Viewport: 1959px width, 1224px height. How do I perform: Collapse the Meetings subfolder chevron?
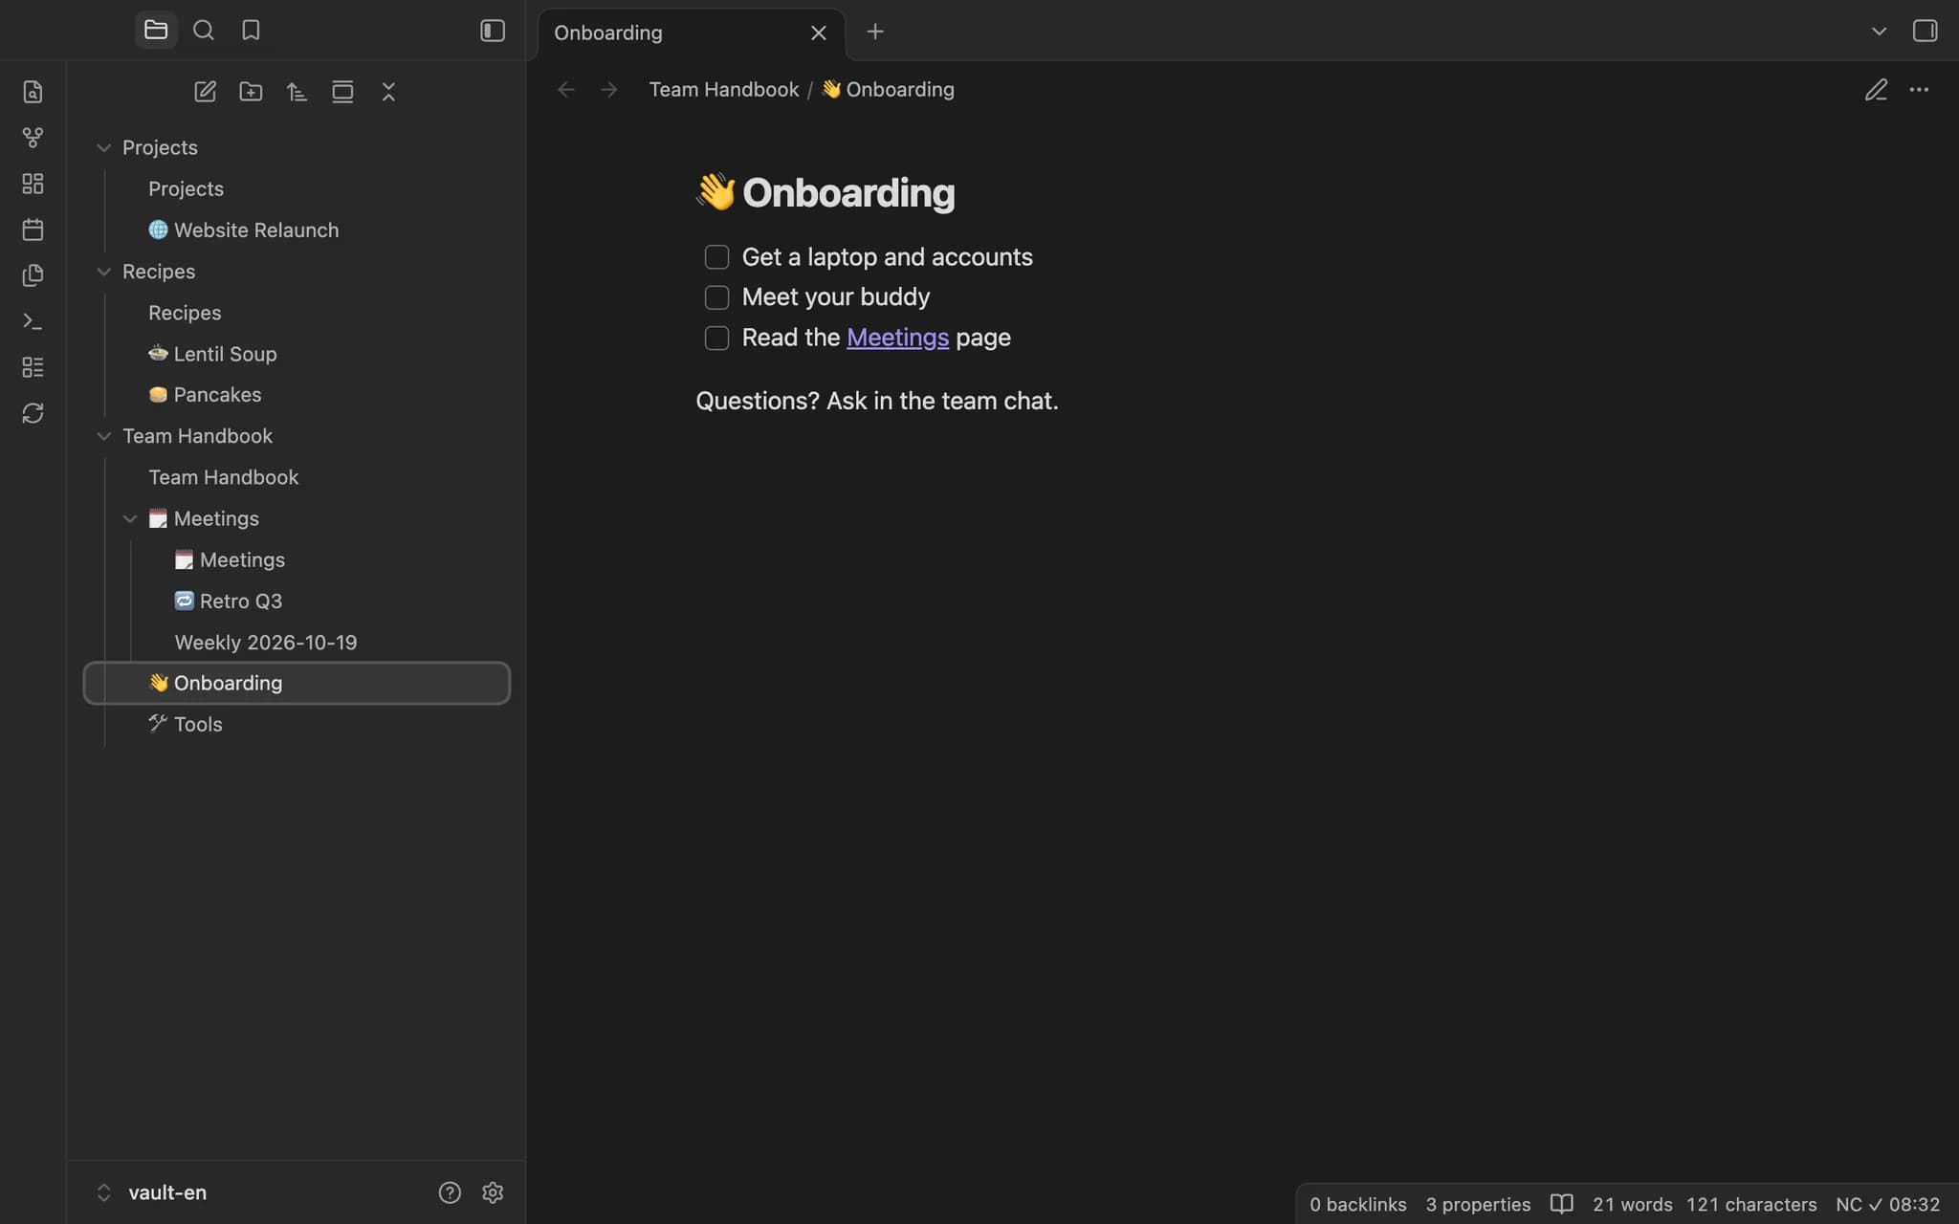point(130,518)
